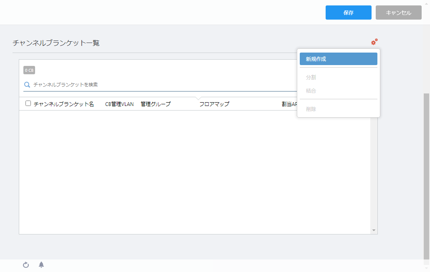Toggle the select-all channel blanket checkbox
This screenshot has height=272, width=430.
coord(28,103)
